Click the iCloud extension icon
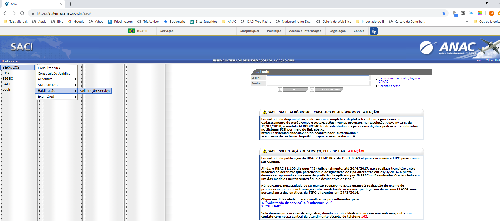500x221 pixels. pos(471,13)
